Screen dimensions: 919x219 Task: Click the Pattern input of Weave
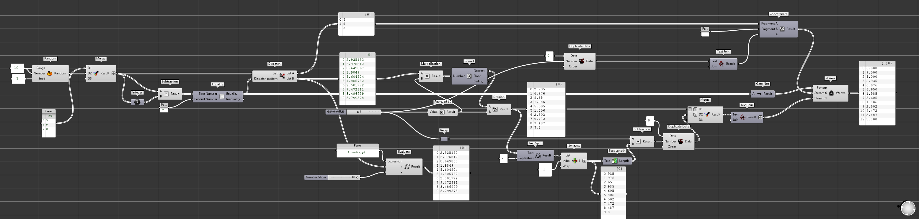[822, 87]
